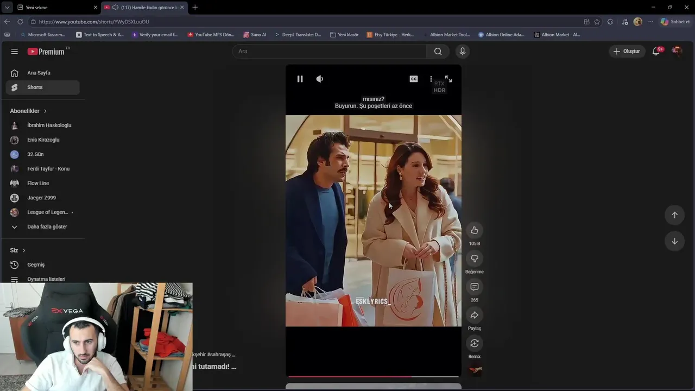
Task: Expand Daha fazla göster subscriptions
Action: coord(42,226)
